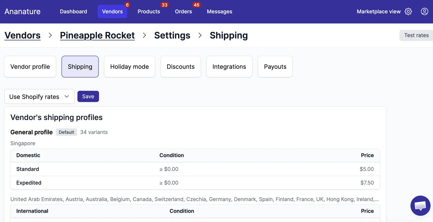Open the Vendor profile tab
The width and height of the screenshot is (433, 222).
point(30,67)
